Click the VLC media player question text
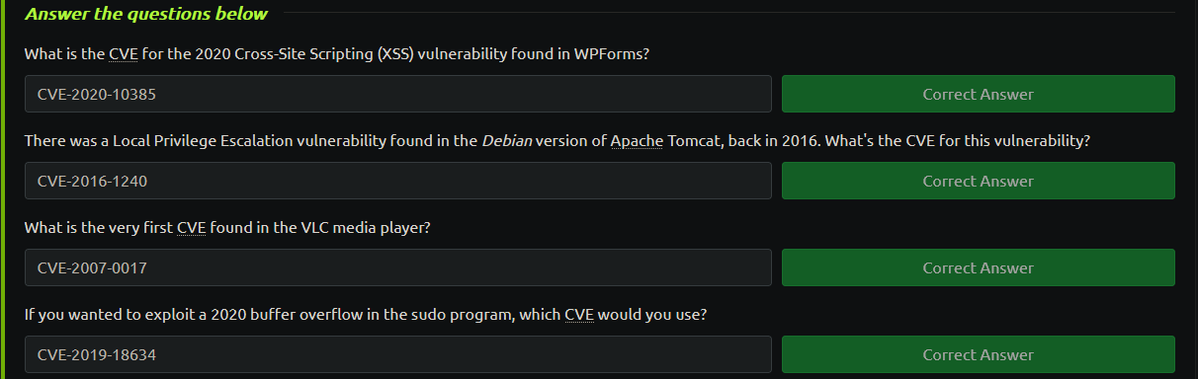The height and width of the screenshot is (379, 1198). (227, 228)
